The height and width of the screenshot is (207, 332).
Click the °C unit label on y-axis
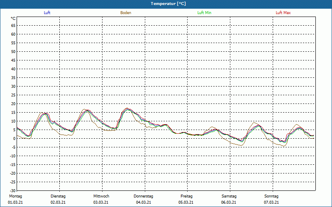13,19
